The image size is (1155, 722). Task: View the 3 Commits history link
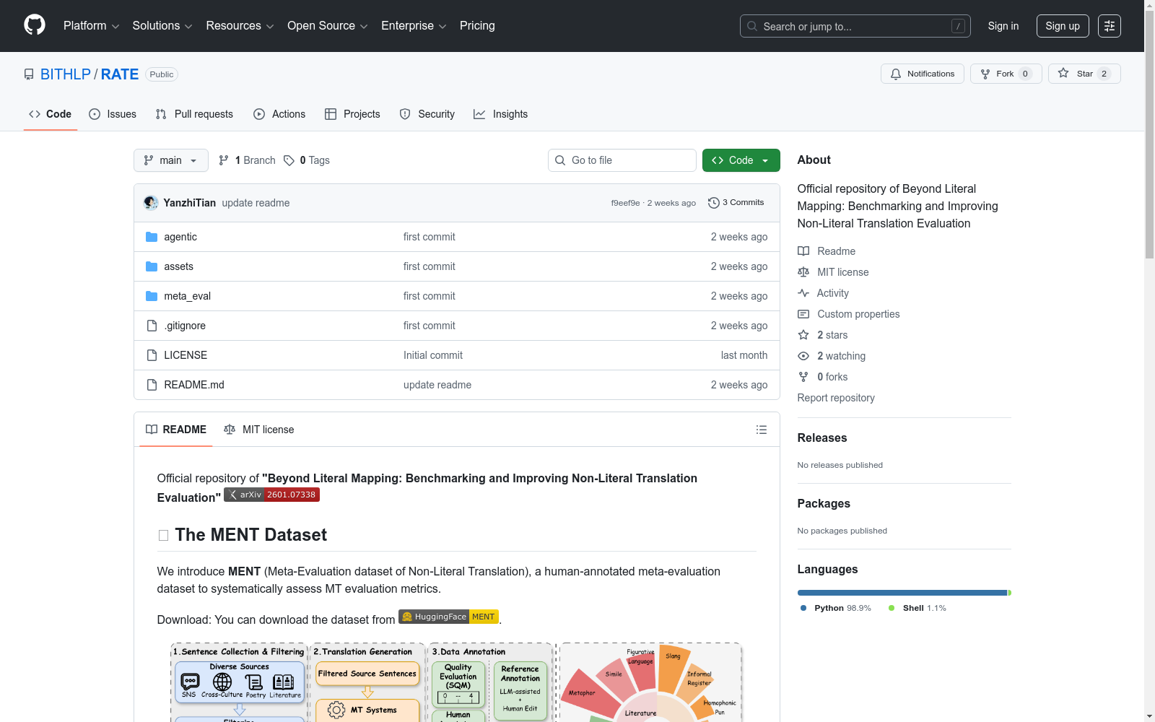(736, 203)
